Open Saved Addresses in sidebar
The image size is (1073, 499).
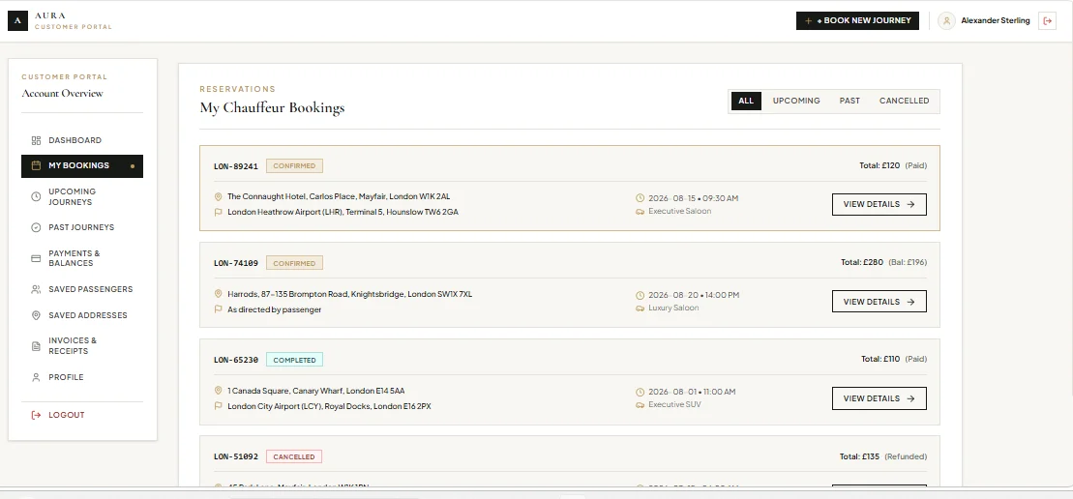[82, 316]
